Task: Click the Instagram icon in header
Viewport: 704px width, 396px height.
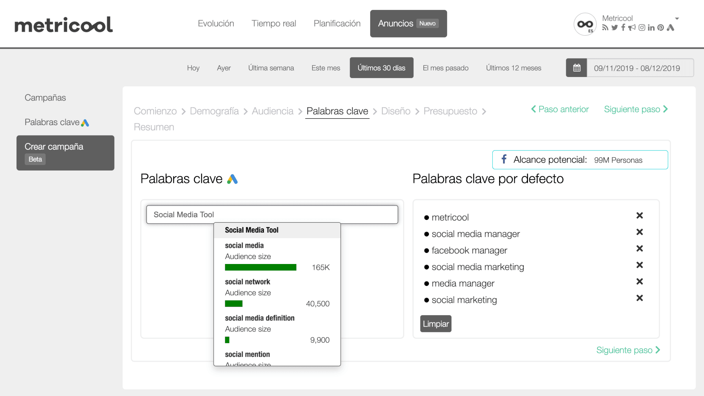Action: pyautogui.click(x=642, y=27)
